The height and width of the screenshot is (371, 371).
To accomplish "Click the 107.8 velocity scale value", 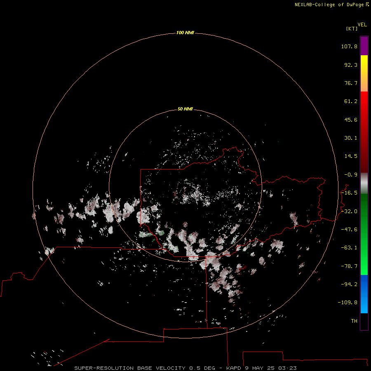I will click(x=349, y=46).
